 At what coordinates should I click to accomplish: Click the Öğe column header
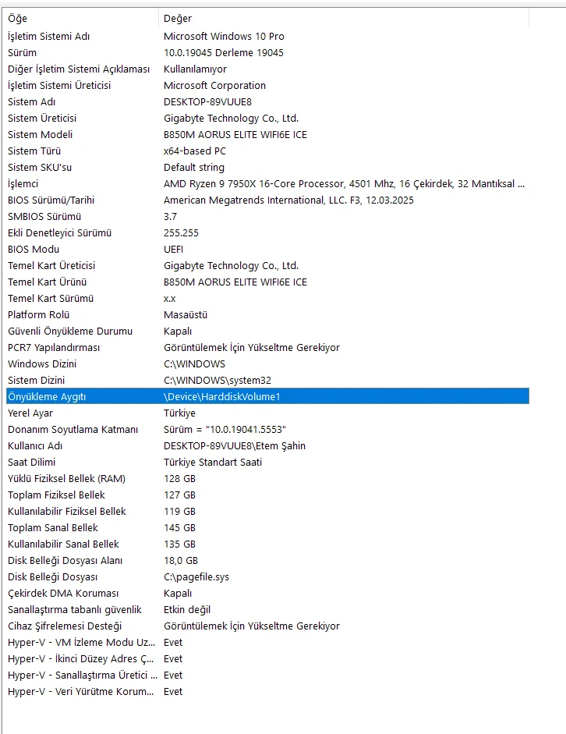tap(82, 18)
